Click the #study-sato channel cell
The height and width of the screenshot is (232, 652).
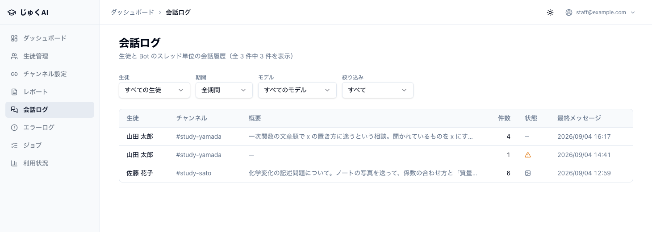[x=194, y=173]
